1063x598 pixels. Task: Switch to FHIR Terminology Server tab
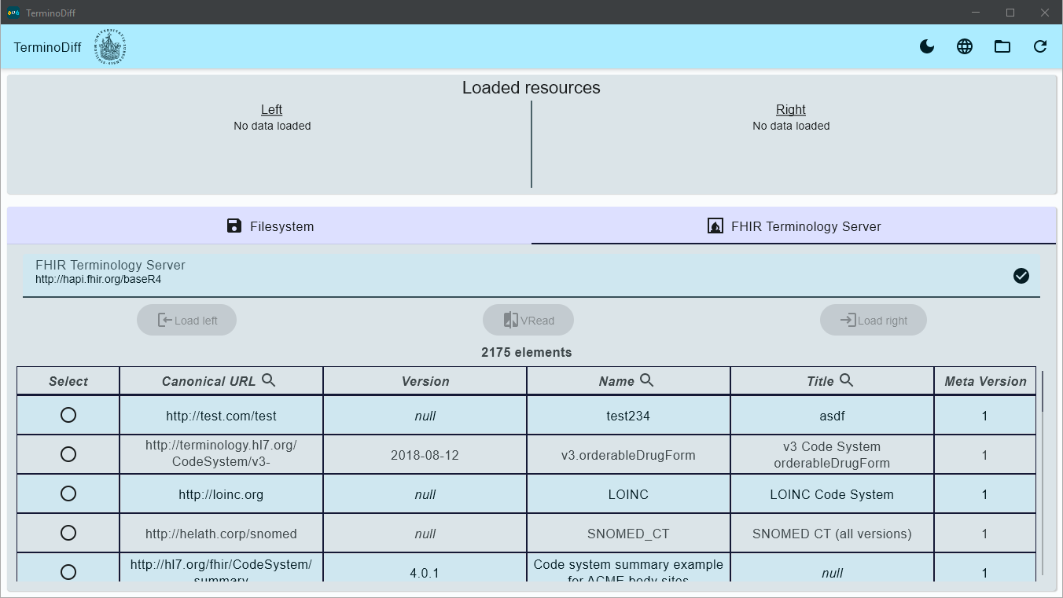pyautogui.click(x=794, y=226)
